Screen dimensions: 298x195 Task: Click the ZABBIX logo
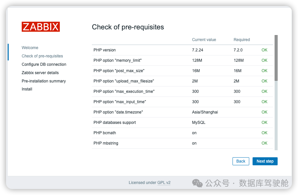coord(41,27)
